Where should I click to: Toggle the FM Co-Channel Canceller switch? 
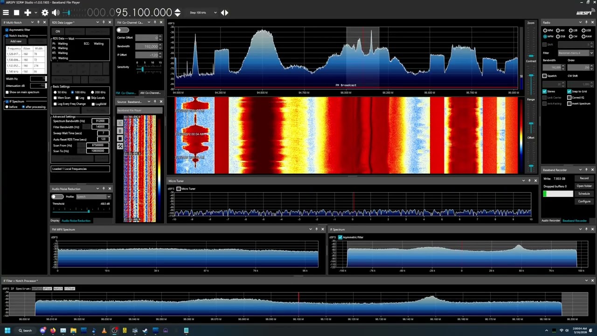(123, 30)
